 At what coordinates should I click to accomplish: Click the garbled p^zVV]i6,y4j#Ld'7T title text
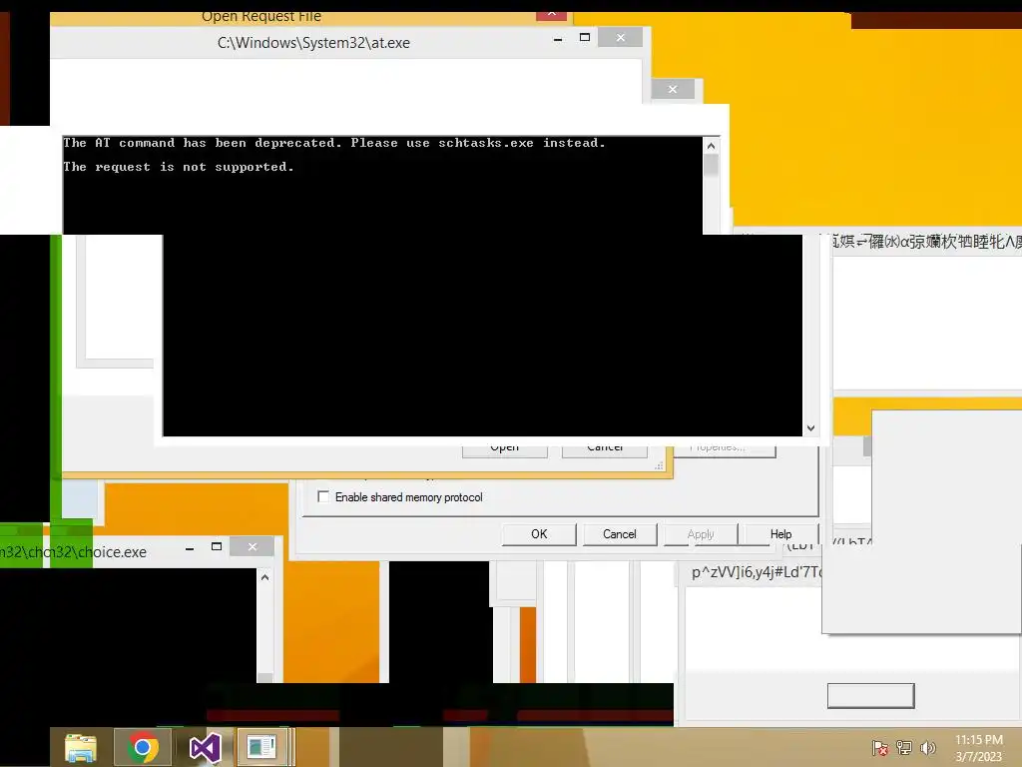tap(757, 572)
